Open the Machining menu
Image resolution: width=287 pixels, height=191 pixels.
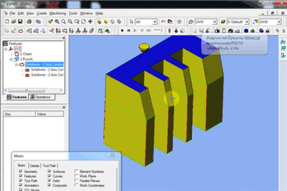click(58, 13)
